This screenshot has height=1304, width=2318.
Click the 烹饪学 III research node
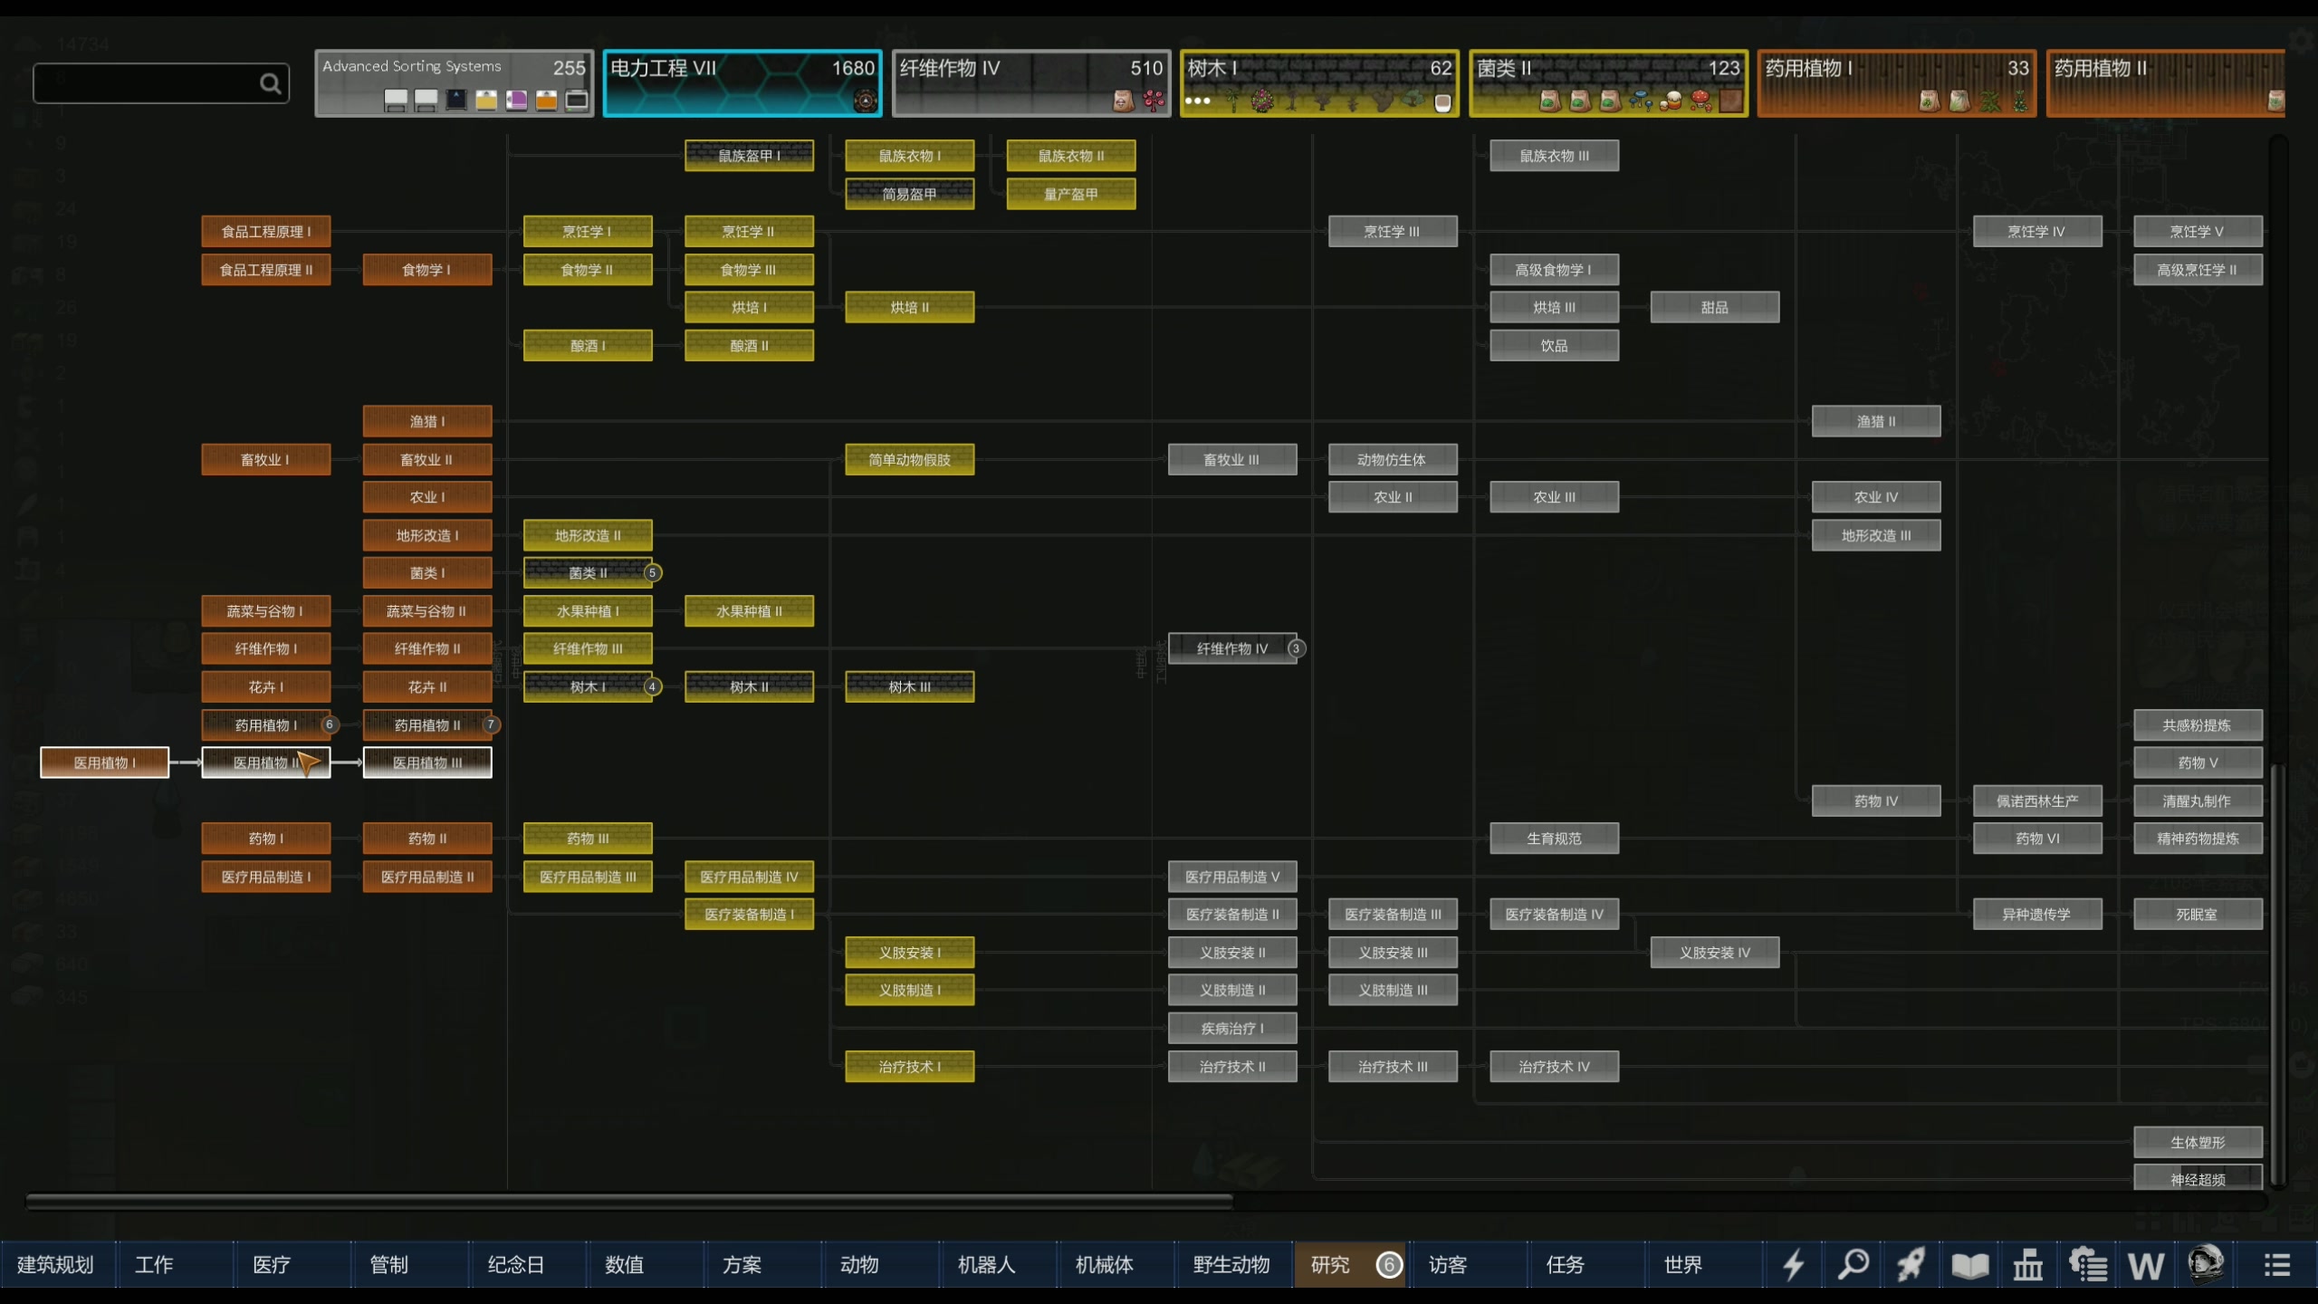[x=1393, y=232]
